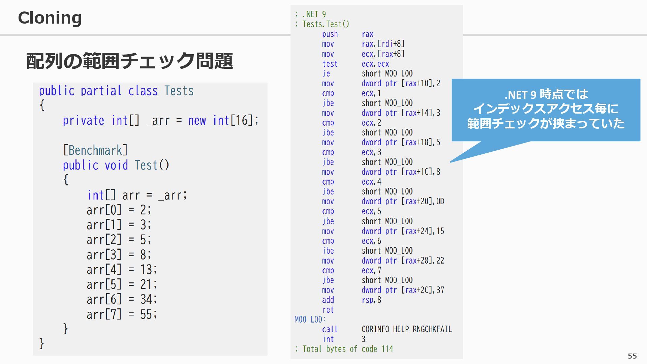Click the 'arr[0] = 2;' statement

pos(119,210)
